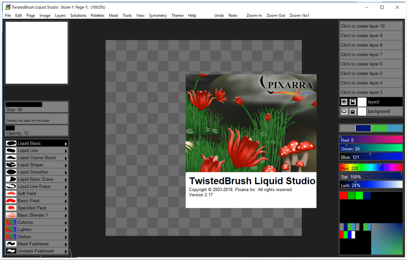407x260 pixels.
Task: Pick the Liquid Coarse Brush icon
Action: [x=11, y=158]
